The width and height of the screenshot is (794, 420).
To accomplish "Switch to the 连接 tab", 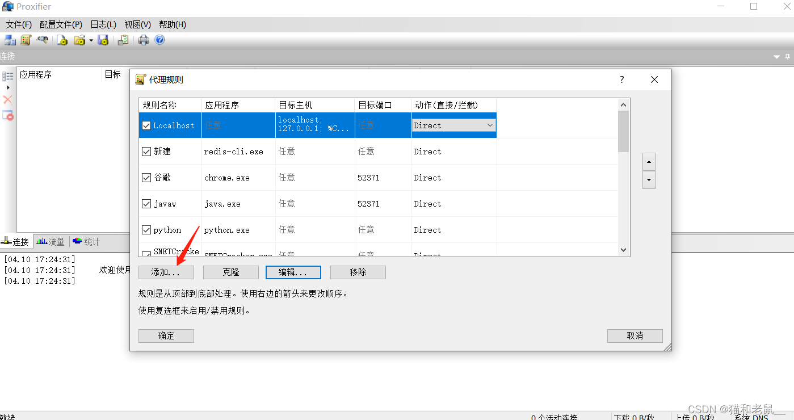I will pos(16,242).
